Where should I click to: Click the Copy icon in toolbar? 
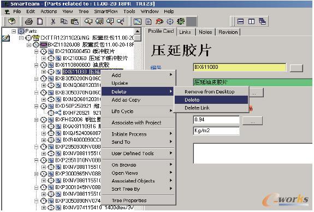click(64, 21)
